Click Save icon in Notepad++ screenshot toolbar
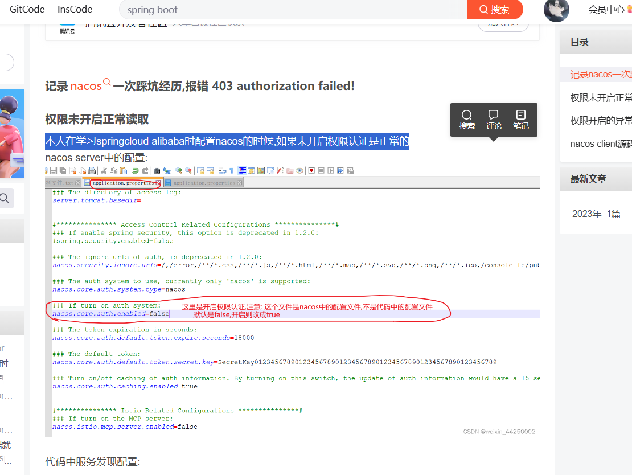 (53, 170)
